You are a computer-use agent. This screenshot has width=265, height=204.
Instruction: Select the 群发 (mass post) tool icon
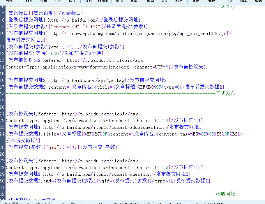(x=29, y=2)
